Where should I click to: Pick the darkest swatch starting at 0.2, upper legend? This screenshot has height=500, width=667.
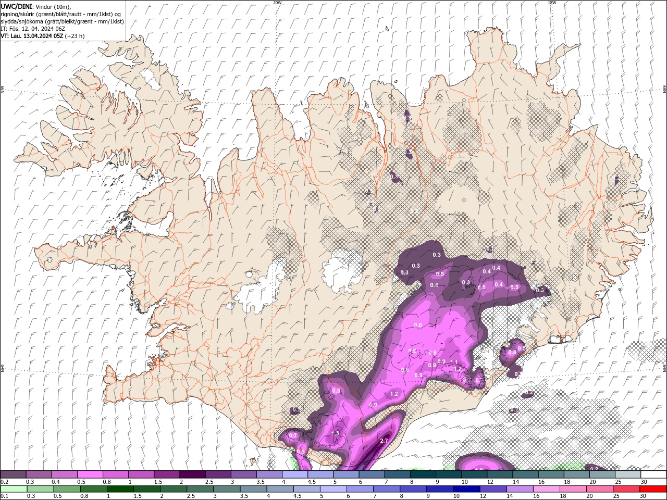coord(13,474)
